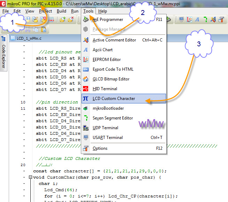Click Ascii Chart 'A' icon in toolbar

coord(197,19)
